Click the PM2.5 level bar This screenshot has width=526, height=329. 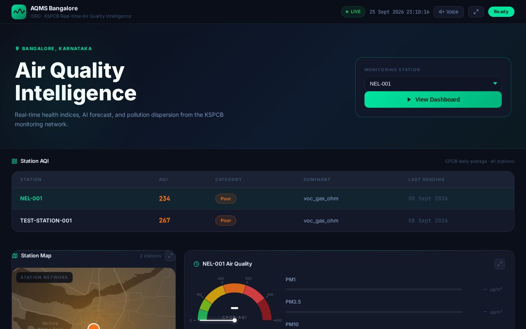point(374,312)
